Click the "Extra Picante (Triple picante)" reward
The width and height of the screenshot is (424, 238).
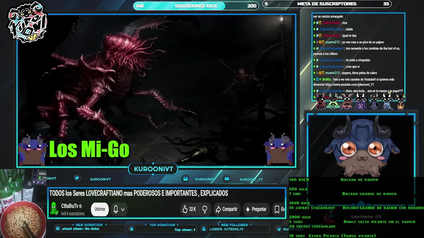[342, 236]
